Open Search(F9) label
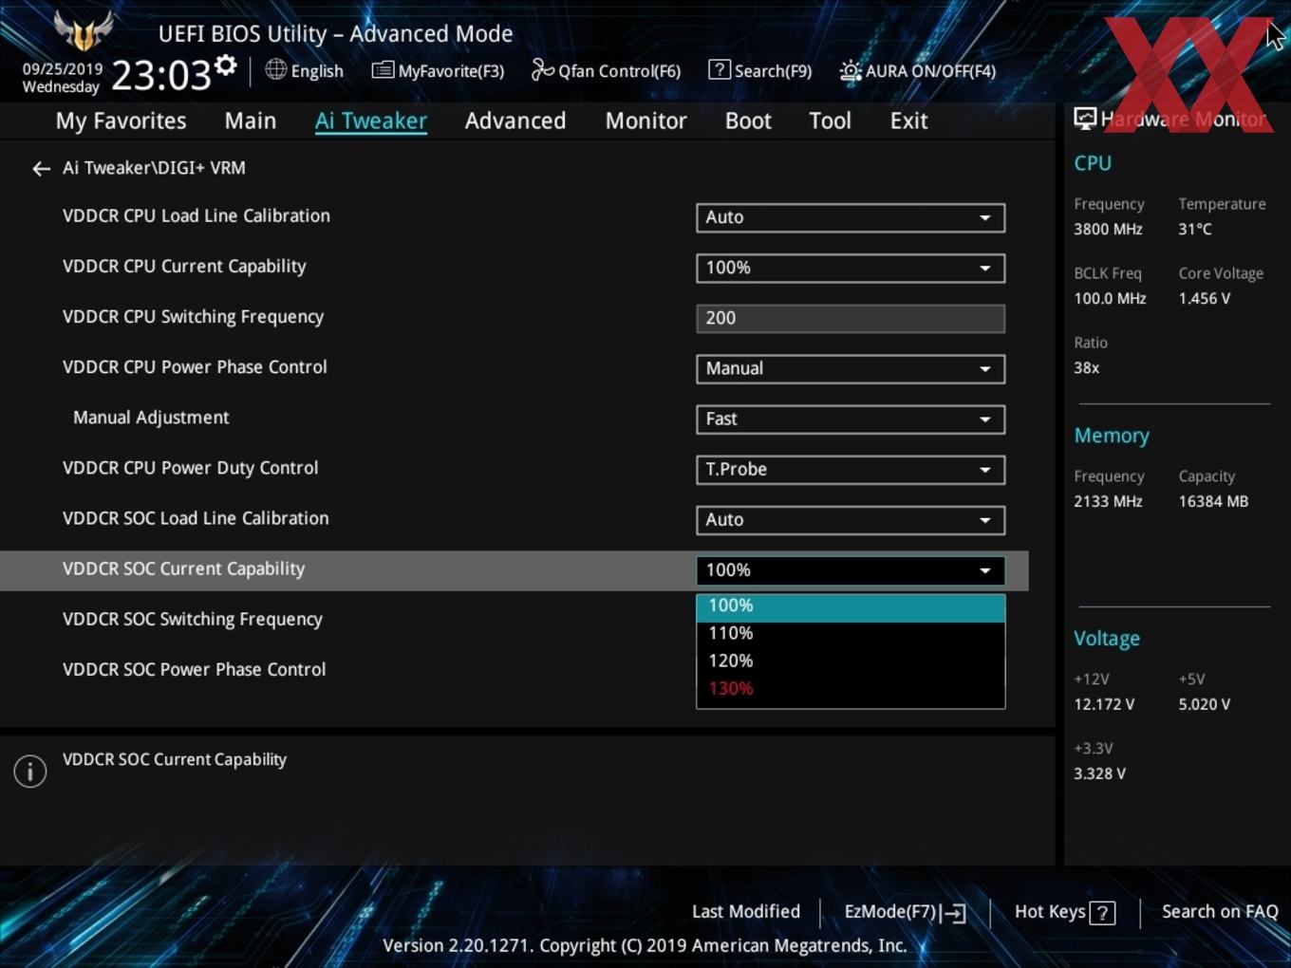 [x=773, y=71]
